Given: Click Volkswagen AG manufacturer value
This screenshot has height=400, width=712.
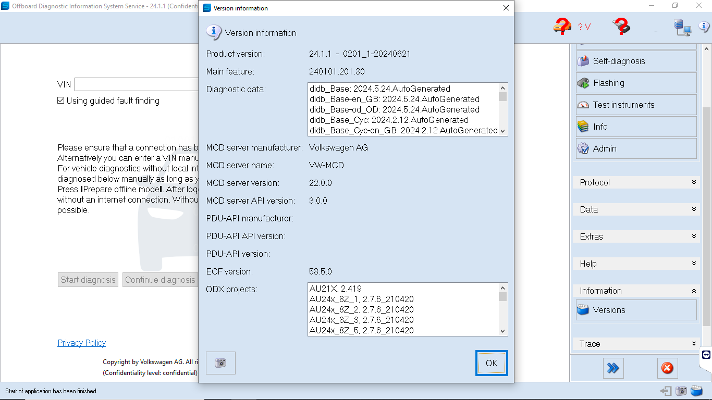Looking at the screenshot, I should 338,147.
